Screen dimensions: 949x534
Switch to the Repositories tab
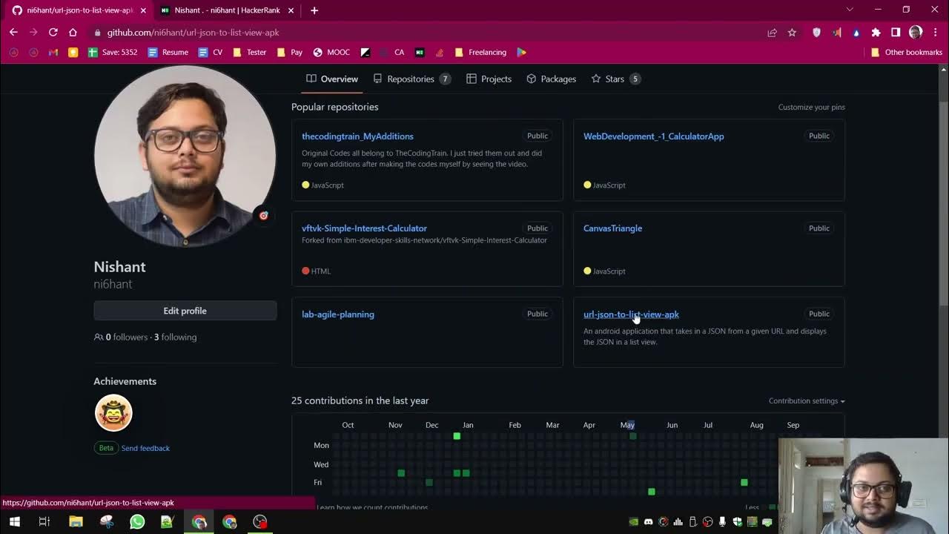point(411,79)
